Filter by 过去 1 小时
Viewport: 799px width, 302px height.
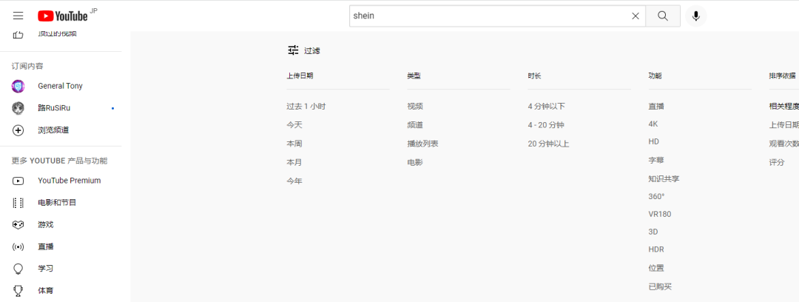(x=306, y=107)
